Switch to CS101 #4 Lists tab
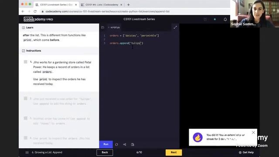 (x=102, y=5)
